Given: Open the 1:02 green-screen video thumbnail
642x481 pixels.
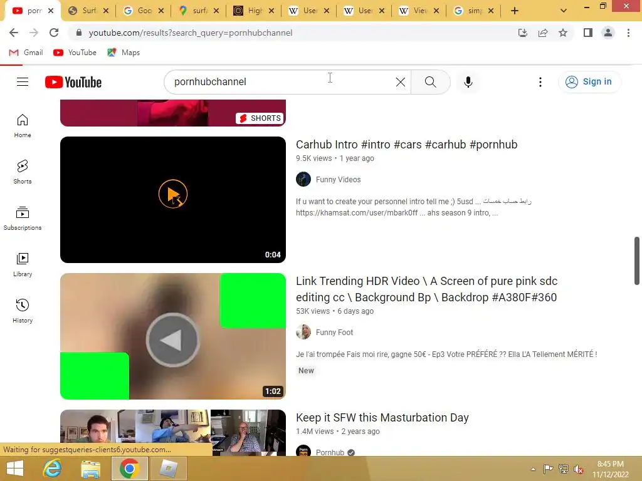Looking at the screenshot, I should coord(173,336).
